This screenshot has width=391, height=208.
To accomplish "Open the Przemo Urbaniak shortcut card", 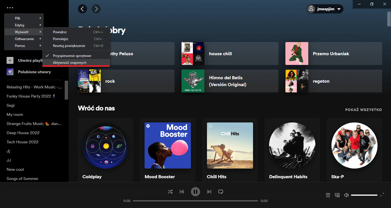I will [334, 54].
